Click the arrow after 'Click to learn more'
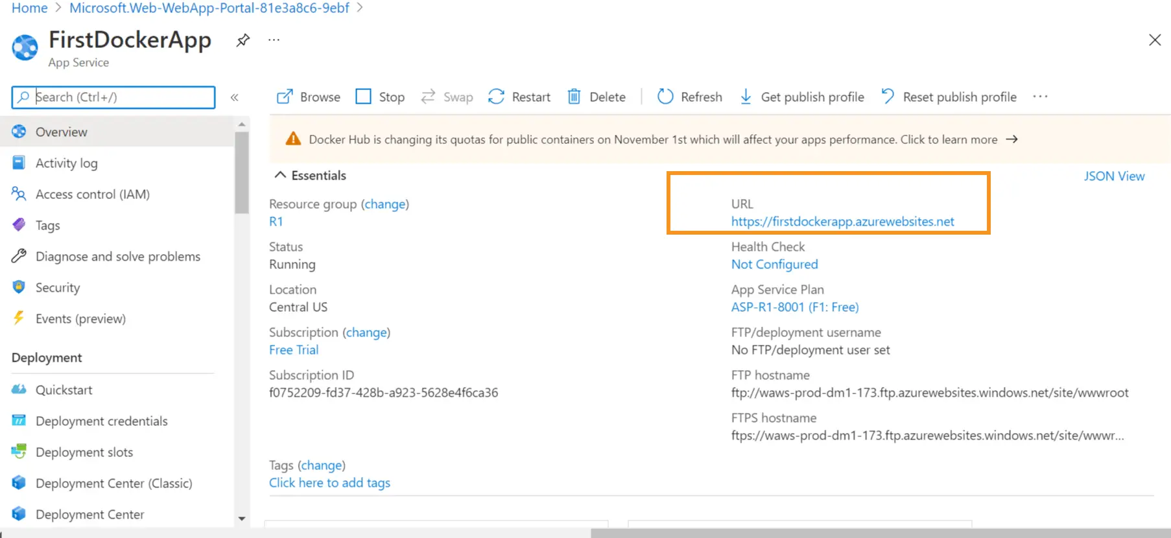This screenshot has height=538, width=1171. (x=1011, y=139)
